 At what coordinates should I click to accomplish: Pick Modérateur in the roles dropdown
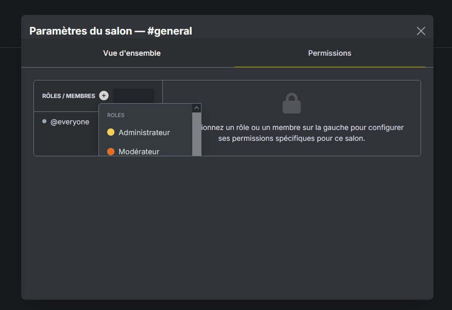click(139, 152)
